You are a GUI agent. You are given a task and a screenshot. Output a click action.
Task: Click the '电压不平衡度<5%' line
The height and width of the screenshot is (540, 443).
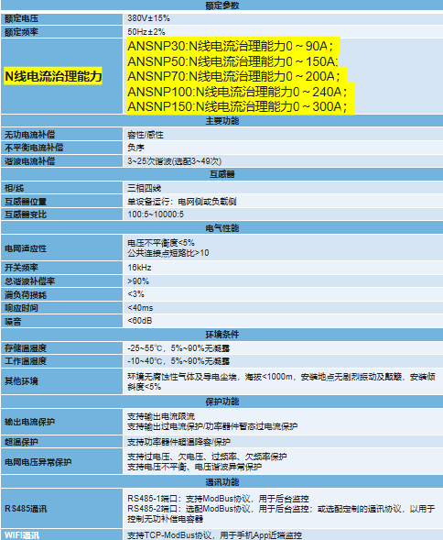(x=161, y=242)
